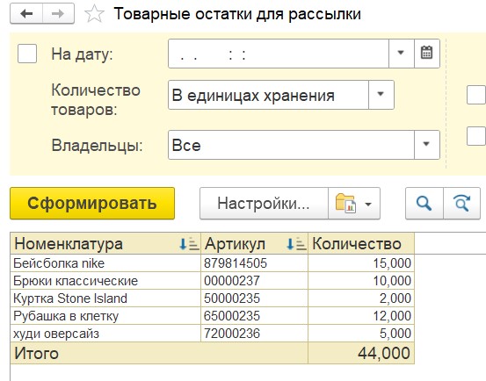Click article number 72000236
The width and height of the screenshot is (486, 381).
(231, 334)
